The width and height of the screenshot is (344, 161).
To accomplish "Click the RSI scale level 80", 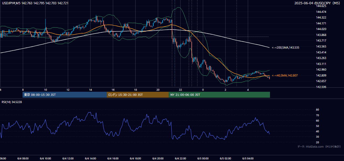I will [x=318, y=110].
